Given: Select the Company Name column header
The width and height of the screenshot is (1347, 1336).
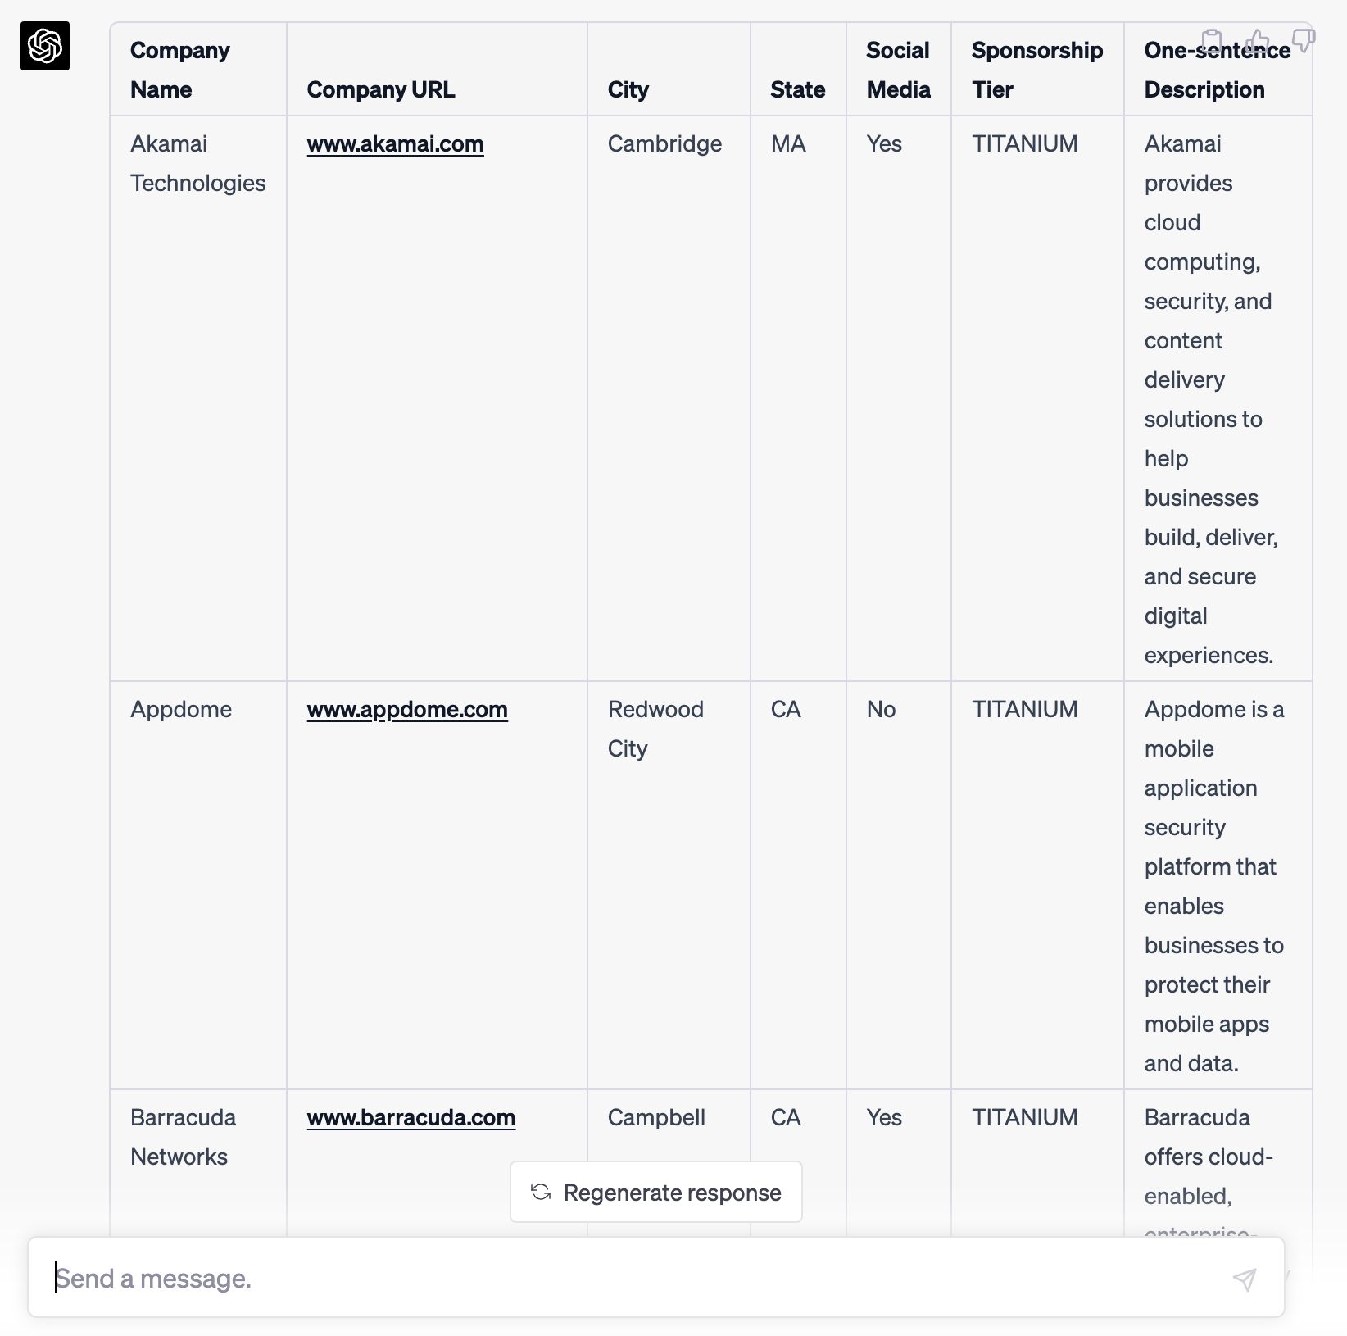Looking at the screenshot, I should coord(180,69).
